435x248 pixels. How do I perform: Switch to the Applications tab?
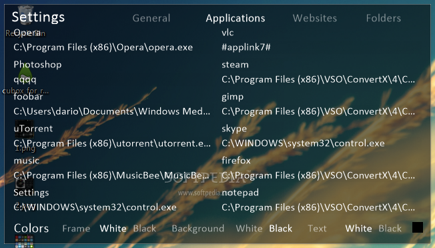tap(236, 18)
